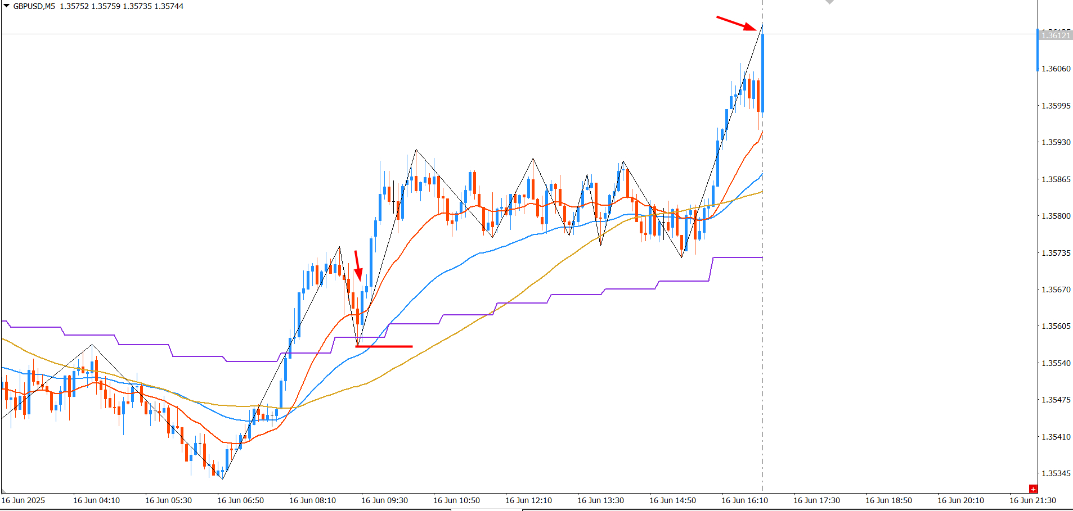Click the GBPUSD,M5 symbol title
This screenshot has width=1073, height=511.
pyautogui.click(x=34, y=6)
